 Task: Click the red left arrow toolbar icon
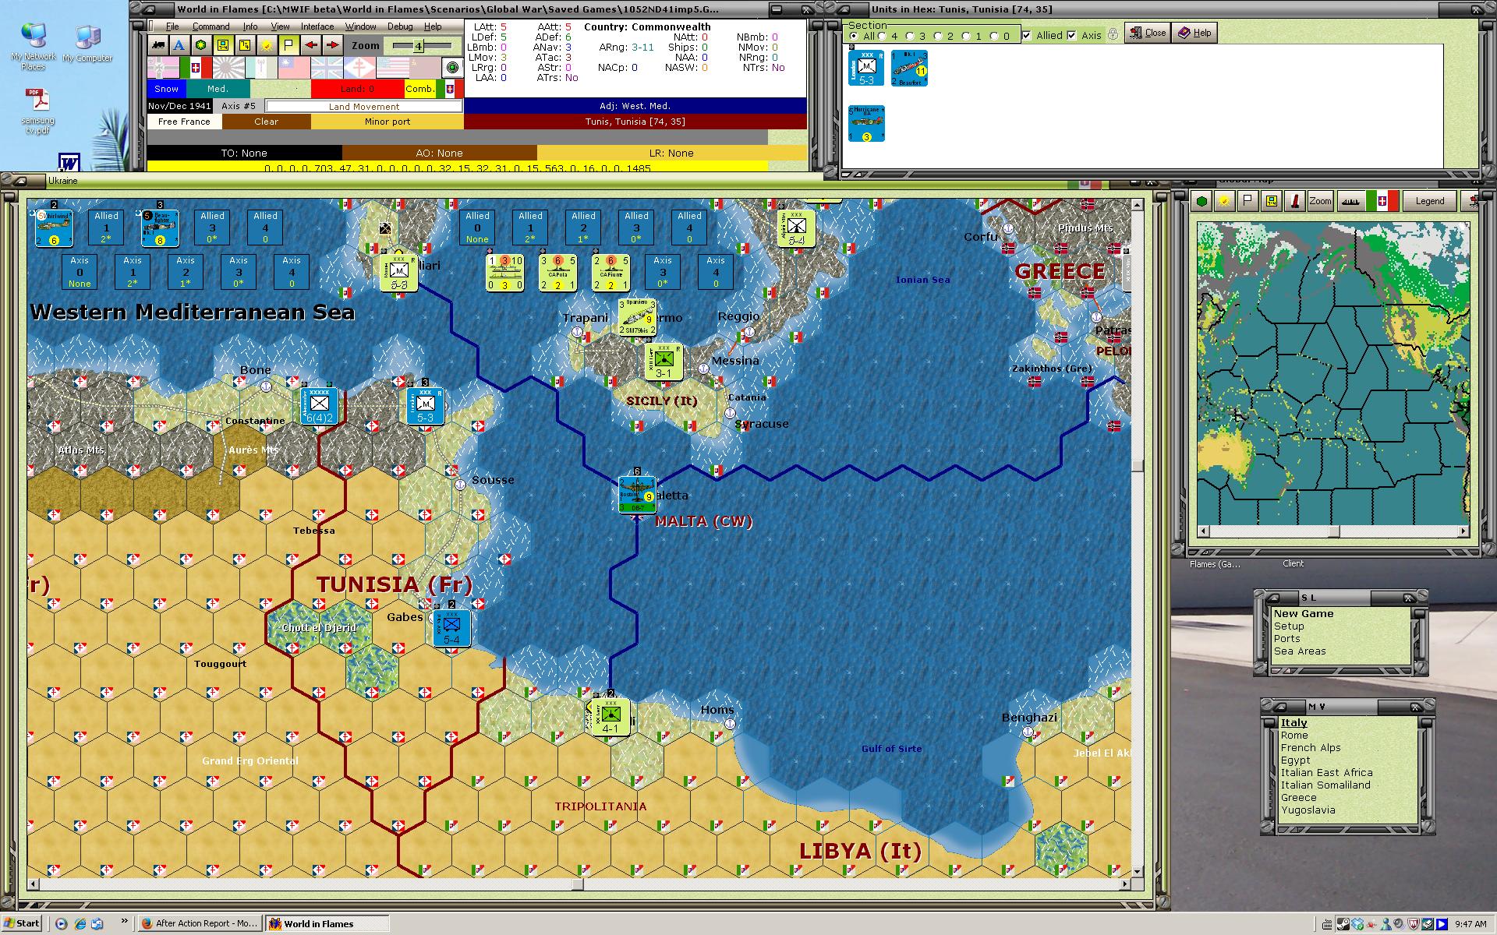pyautogui.click(x=310, y=45)
